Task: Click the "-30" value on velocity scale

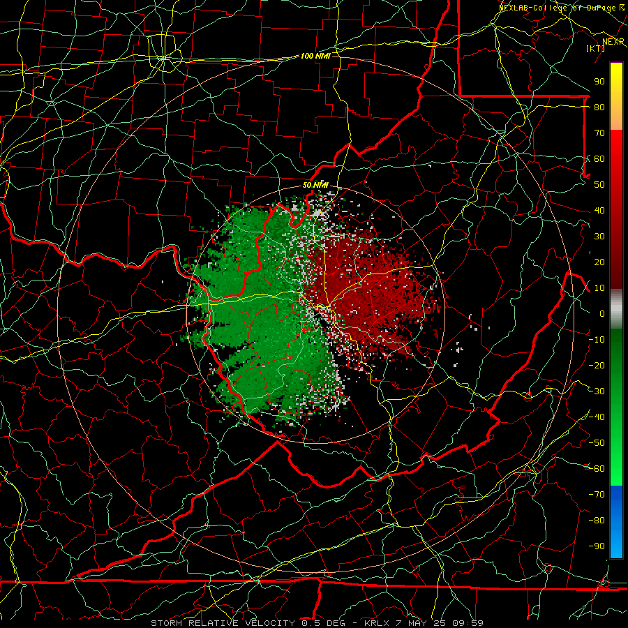Action: (597, 391)
